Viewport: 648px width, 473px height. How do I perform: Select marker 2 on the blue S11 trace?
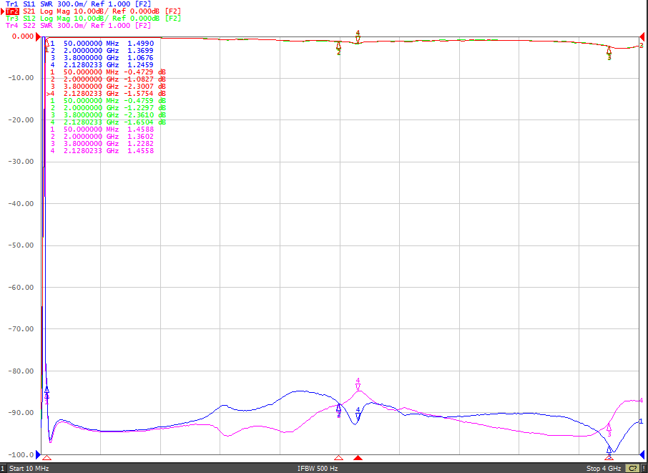click(339, 411)
